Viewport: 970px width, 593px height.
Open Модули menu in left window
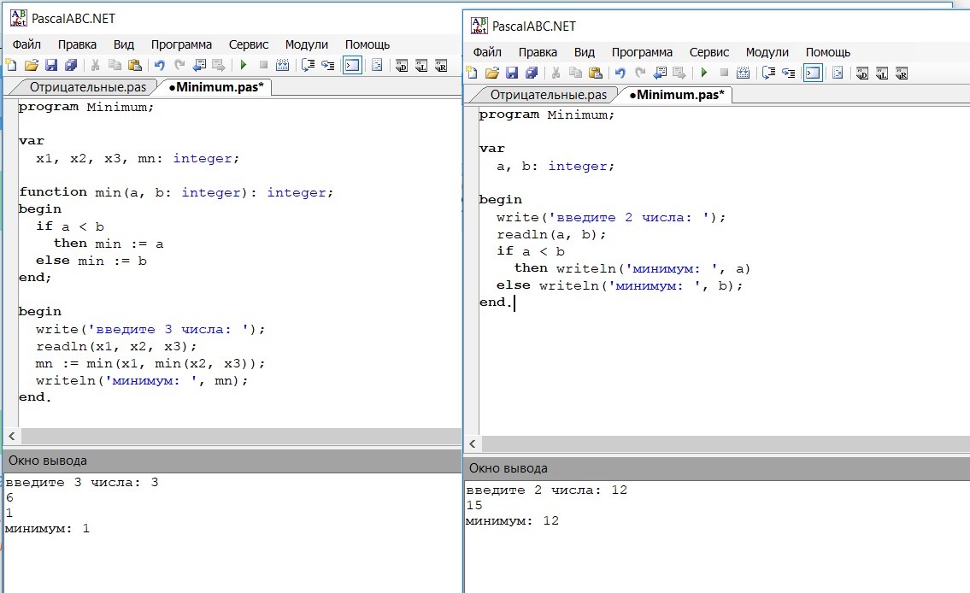(x=306, y=44)
